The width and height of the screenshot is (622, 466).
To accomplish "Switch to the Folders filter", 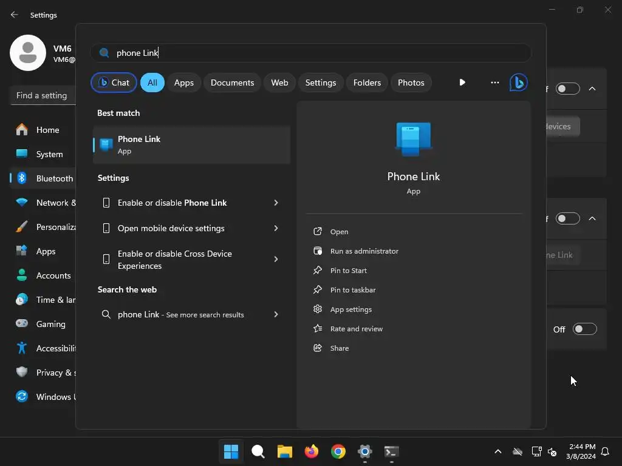I will pyautogui.click(x=367, y=83).
